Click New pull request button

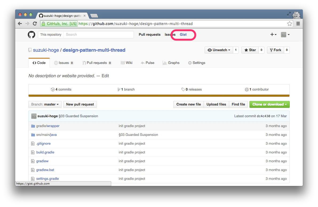pyautogui.click(x=80, y=104)
